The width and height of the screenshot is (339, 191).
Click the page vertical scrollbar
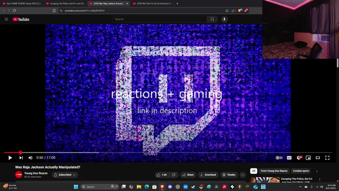point(338,63)
